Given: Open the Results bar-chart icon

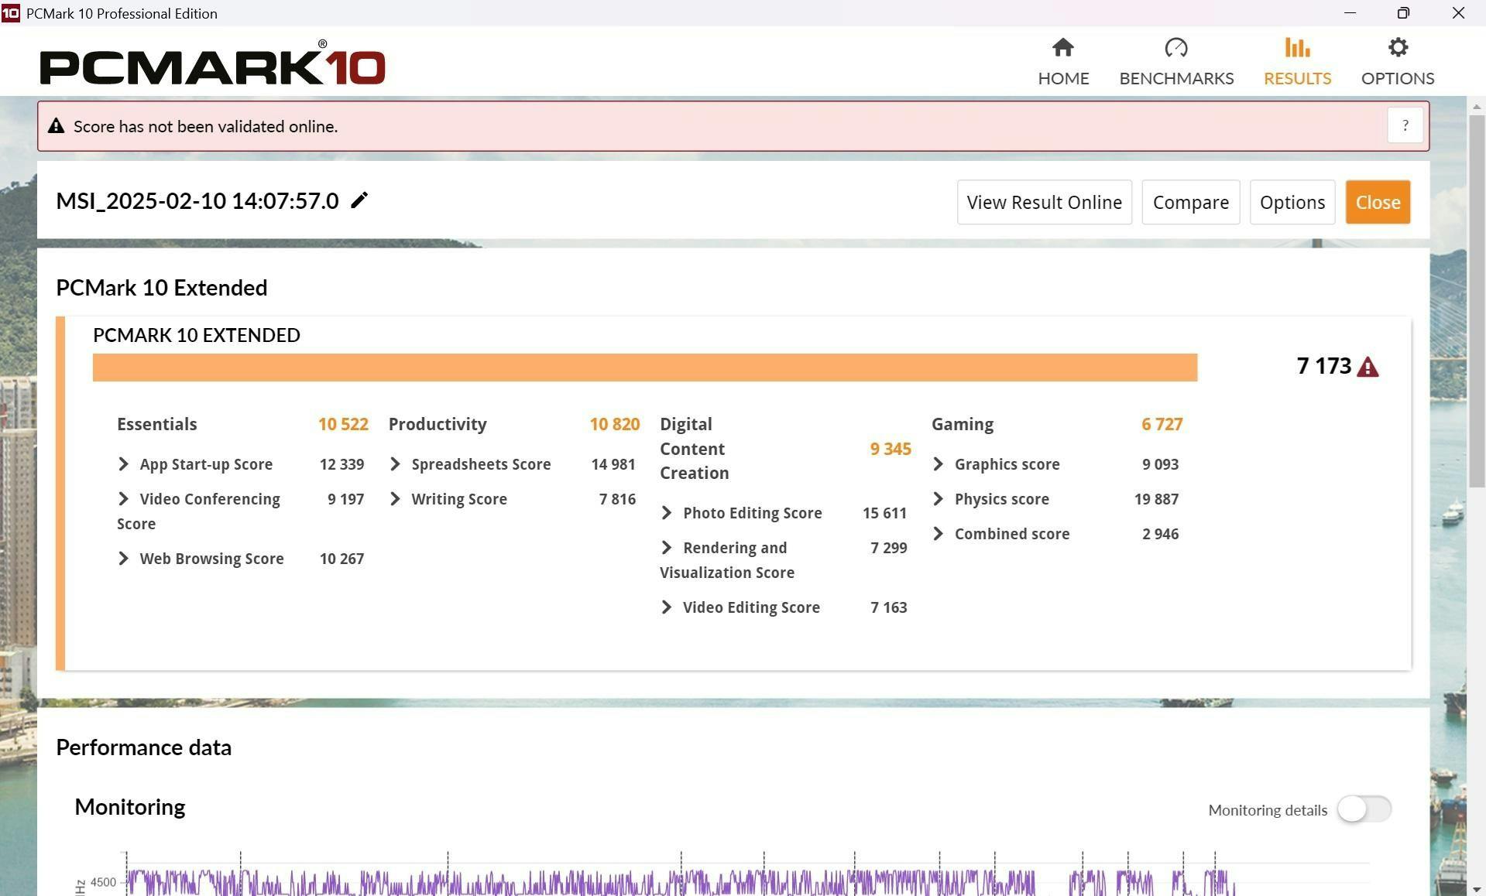Looking at the screenshot, I should tap(1297, 48).
